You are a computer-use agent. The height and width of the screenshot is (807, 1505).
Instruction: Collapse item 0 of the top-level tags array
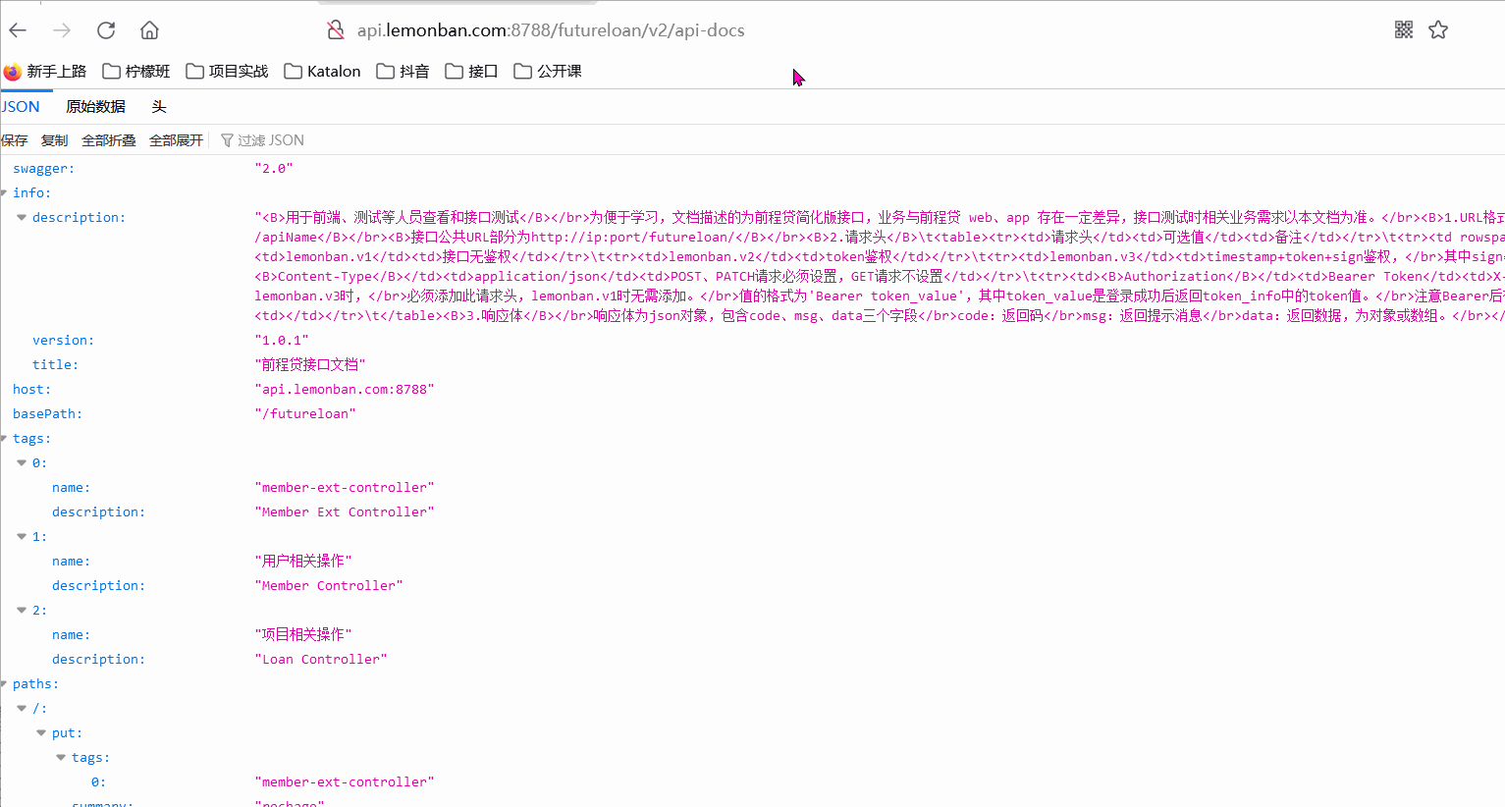click(x=22, y=463)
